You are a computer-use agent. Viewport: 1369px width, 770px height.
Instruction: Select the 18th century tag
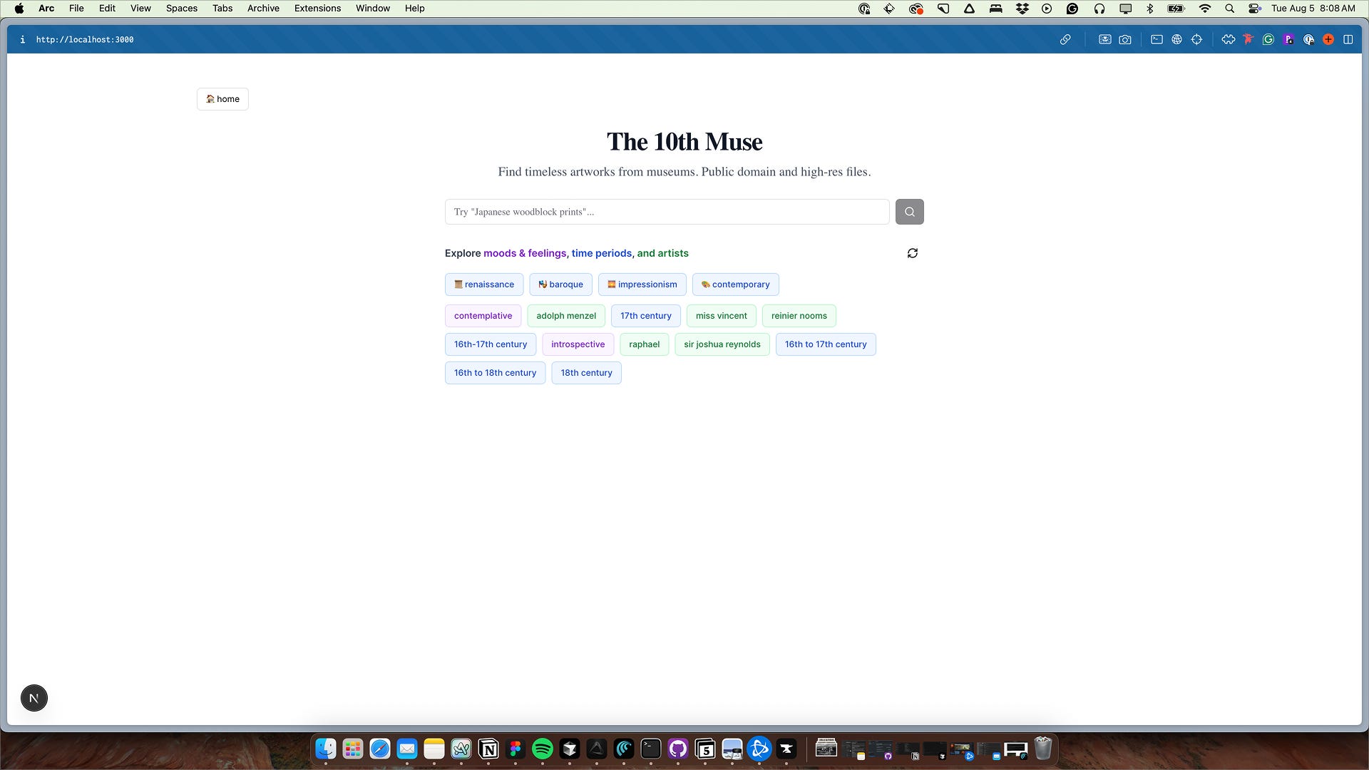point(586,373)
